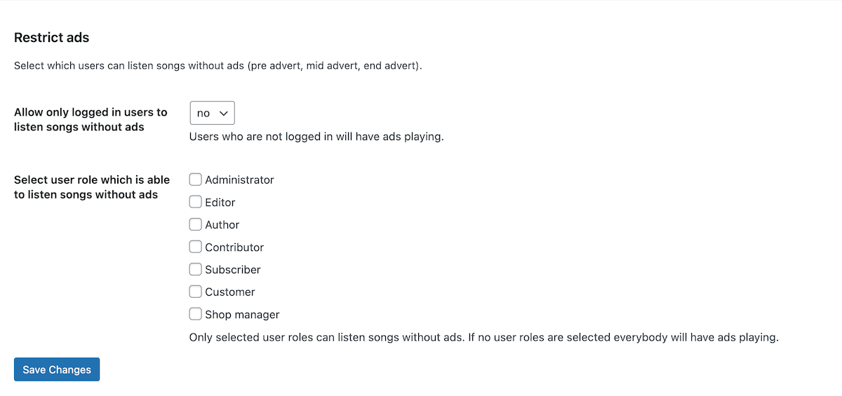Click the Save Changes button
842x396 pixels.
57,369
